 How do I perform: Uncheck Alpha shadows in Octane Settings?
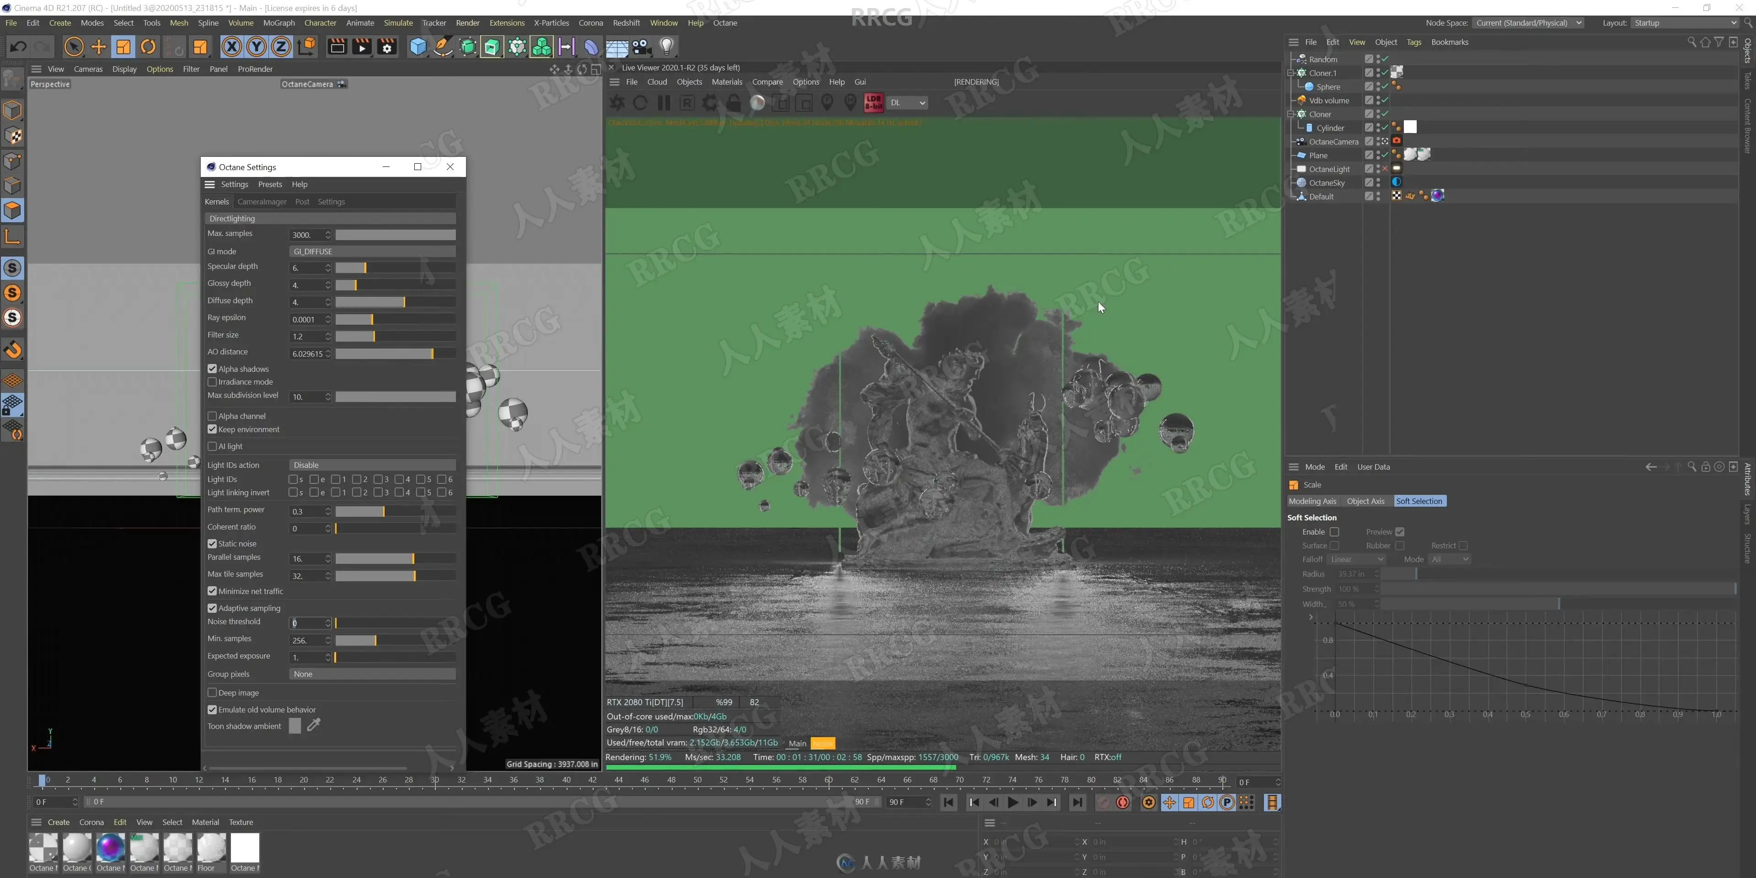[212, 369]
